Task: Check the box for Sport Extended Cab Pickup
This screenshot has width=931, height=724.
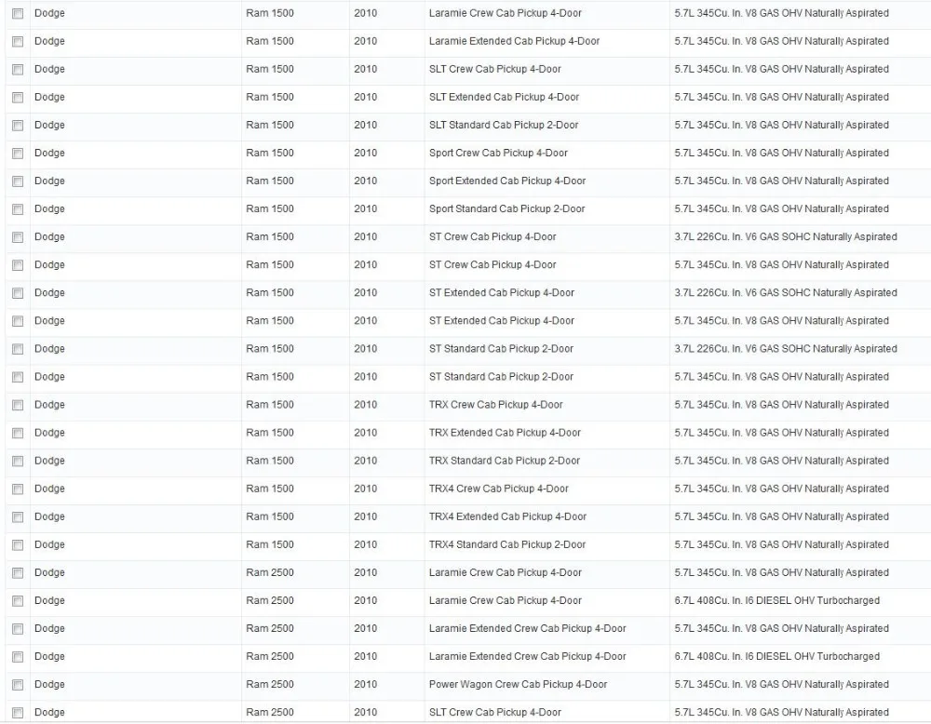Action: (x=18, y=181)
